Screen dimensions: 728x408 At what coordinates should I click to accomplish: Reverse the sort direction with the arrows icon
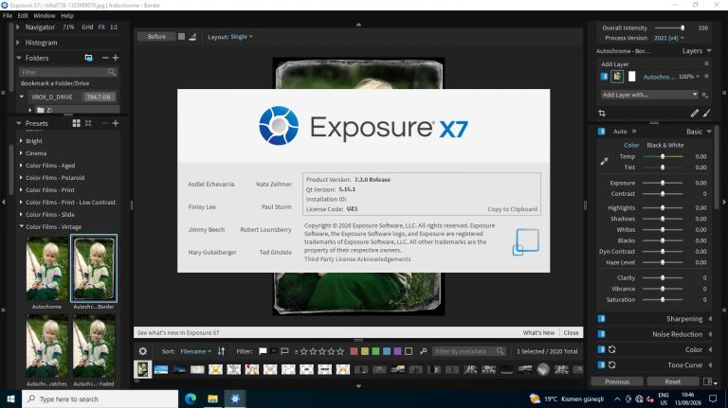(221, 351)
